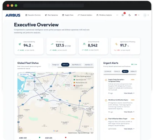Open the notifications bell
Screen dimensions: 154x140
point(123,15)
